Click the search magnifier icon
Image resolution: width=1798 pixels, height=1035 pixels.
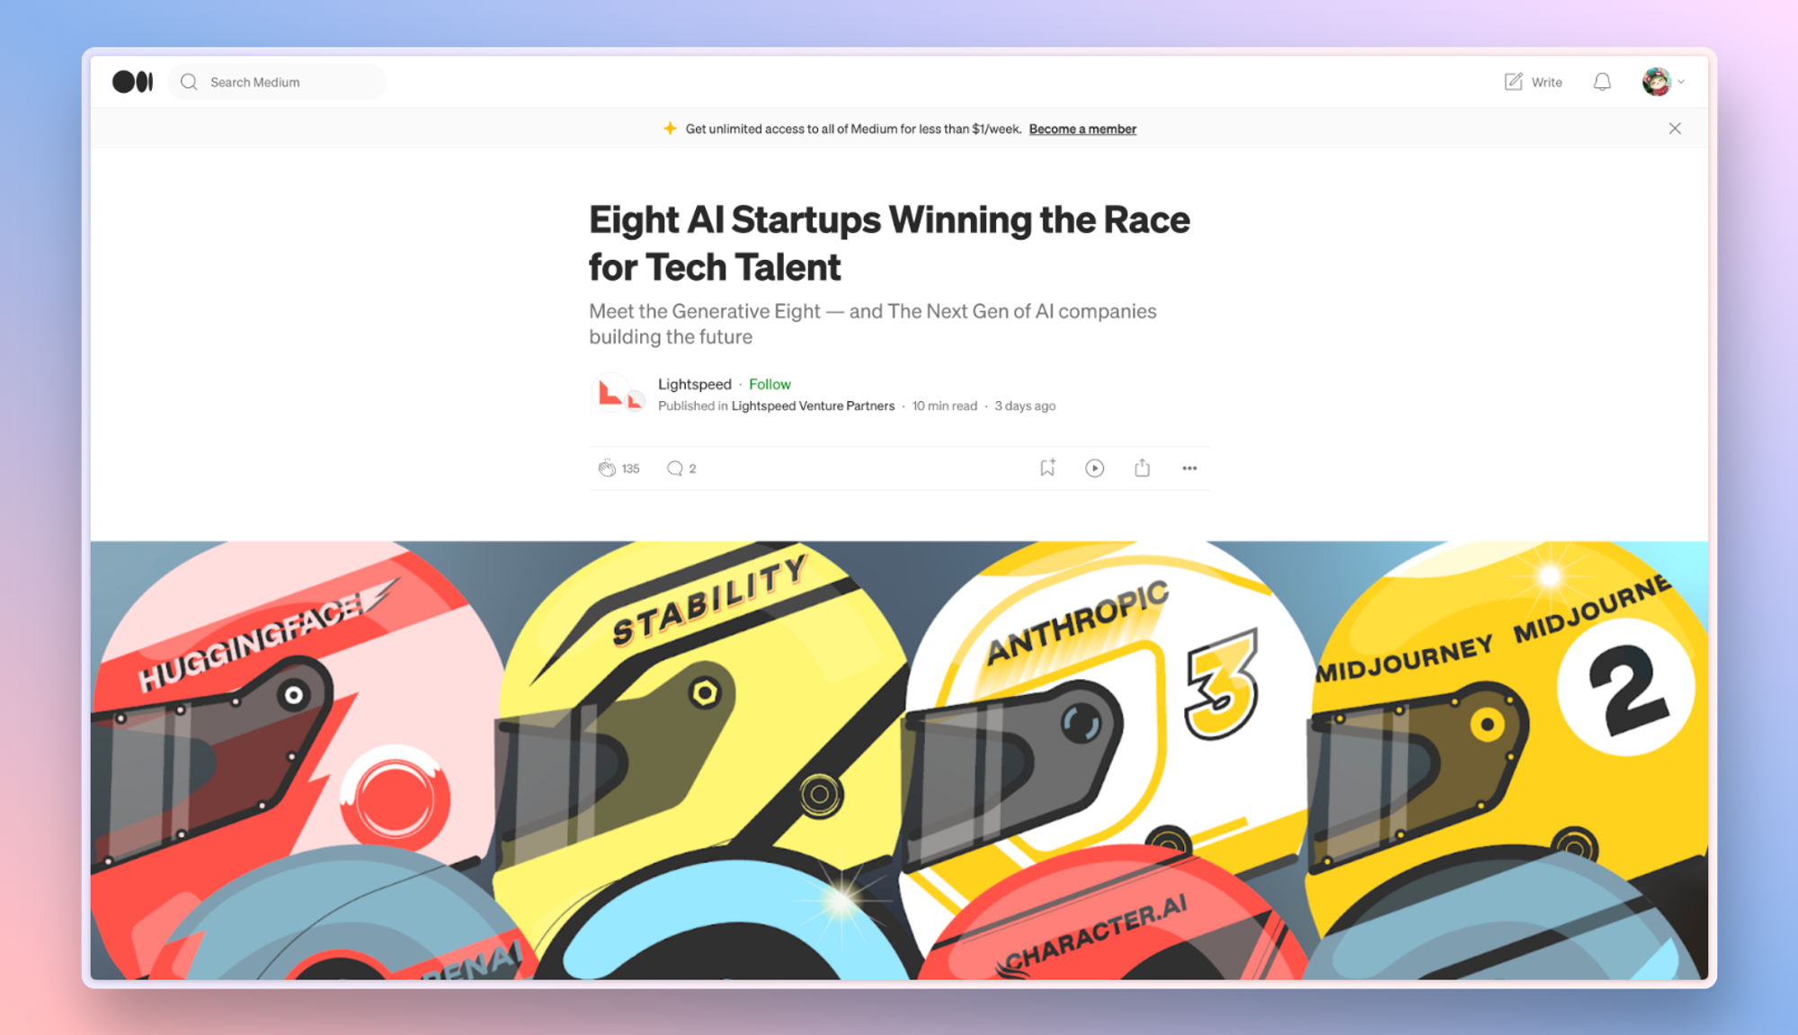189,82
